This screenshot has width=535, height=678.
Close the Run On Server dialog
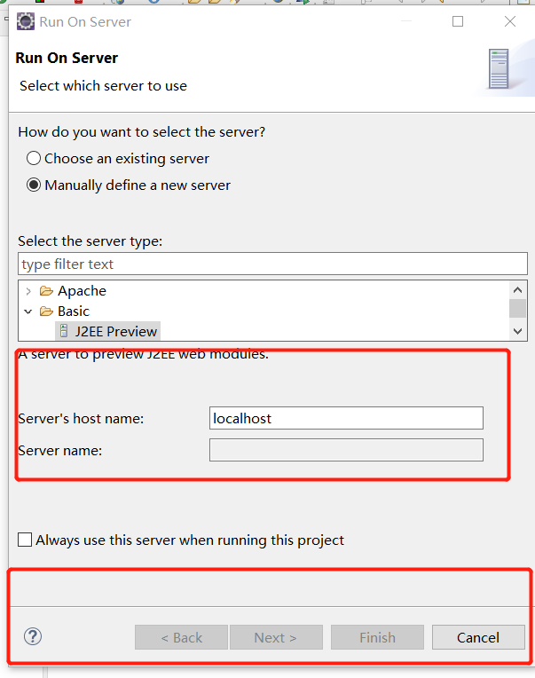coord(510,21)
